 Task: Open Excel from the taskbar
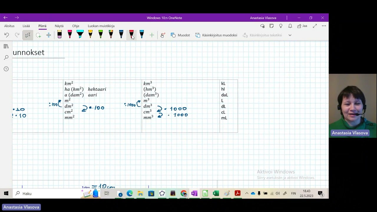point(216,193)
